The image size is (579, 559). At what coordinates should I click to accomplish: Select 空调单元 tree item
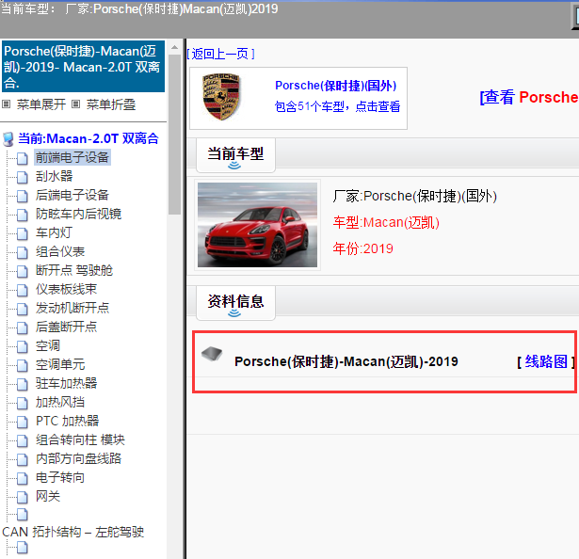(60, 364)
